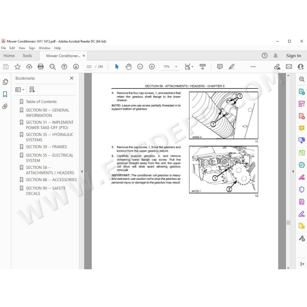Open the Find text magnifier tool
This screenshot has width=307, height=307.
[53, 67]
